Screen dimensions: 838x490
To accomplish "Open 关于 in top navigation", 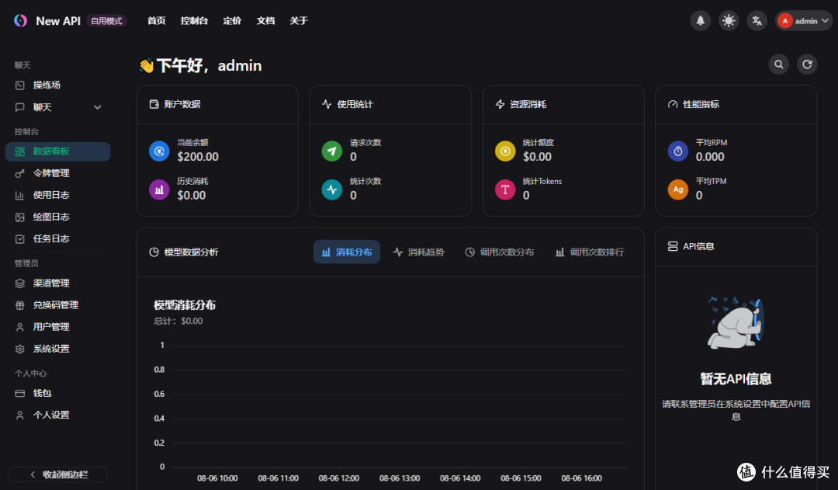I will point(298,21).
